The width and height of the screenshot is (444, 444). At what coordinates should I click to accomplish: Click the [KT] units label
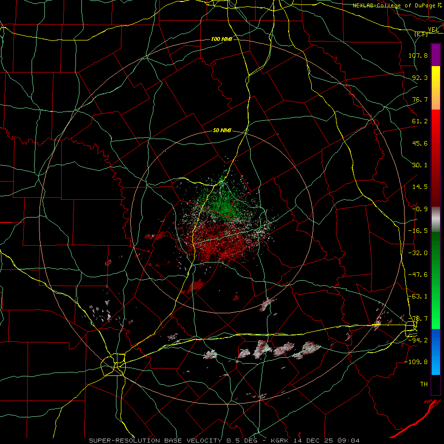coord(421,34)
